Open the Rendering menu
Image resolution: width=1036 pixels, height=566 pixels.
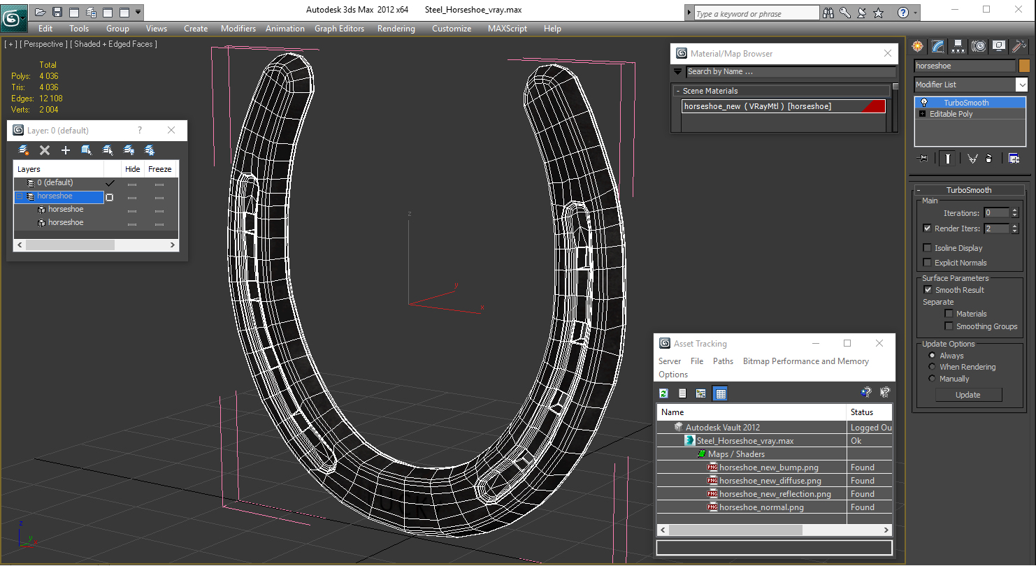(396, 29)
